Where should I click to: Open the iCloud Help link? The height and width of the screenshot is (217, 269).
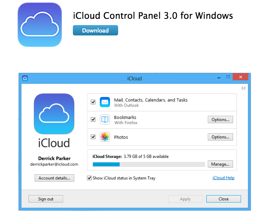point(223,178)
